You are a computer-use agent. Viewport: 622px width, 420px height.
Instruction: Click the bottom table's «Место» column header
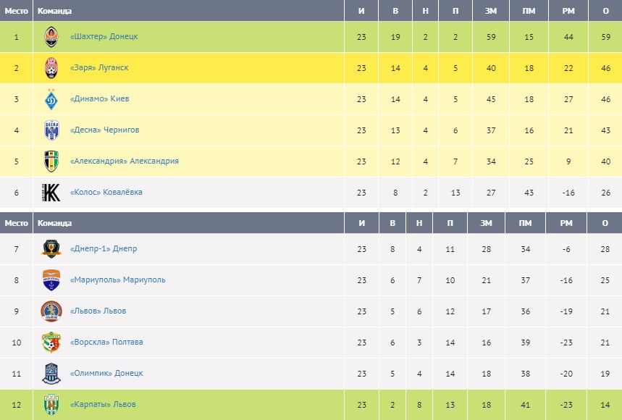16,223
